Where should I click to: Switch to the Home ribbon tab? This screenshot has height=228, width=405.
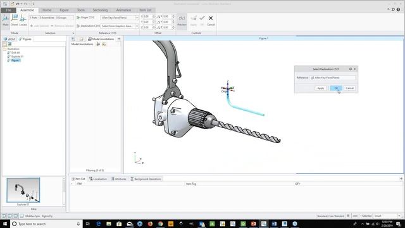(x=47, y=10)
